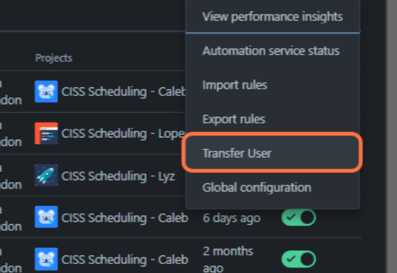Click koala icon in the 6 days ago row
This screenshot has width=397, height=273.
(x=47, y=217)
